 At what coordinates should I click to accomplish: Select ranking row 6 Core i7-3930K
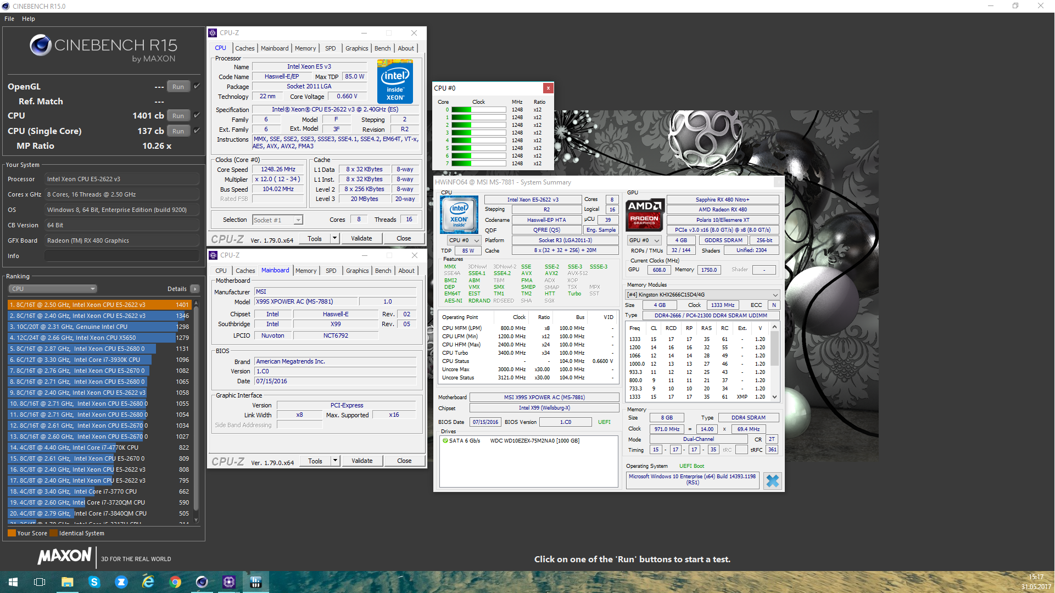(x=99, y=360)
